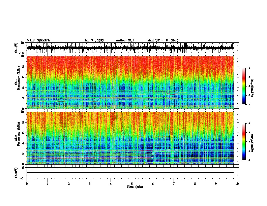Click the ch.1(V) waveform axis label
267x206 pixels.
(16, 48)
